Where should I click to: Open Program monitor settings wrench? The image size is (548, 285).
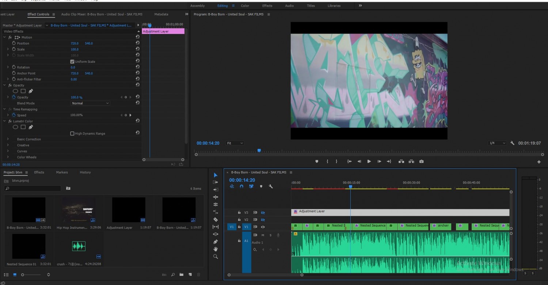pyautogui.click(x=512, y=143)
